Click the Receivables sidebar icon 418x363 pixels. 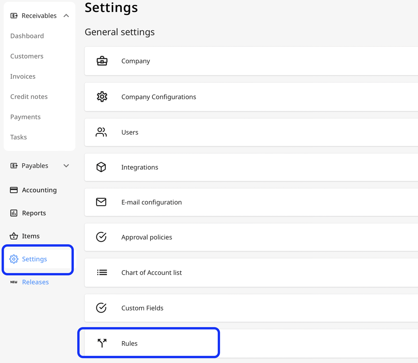[x=14, y=15]
